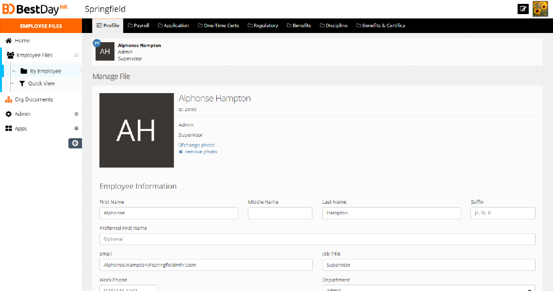
Task: Select By Employee folder item
Action: point(46,71)
